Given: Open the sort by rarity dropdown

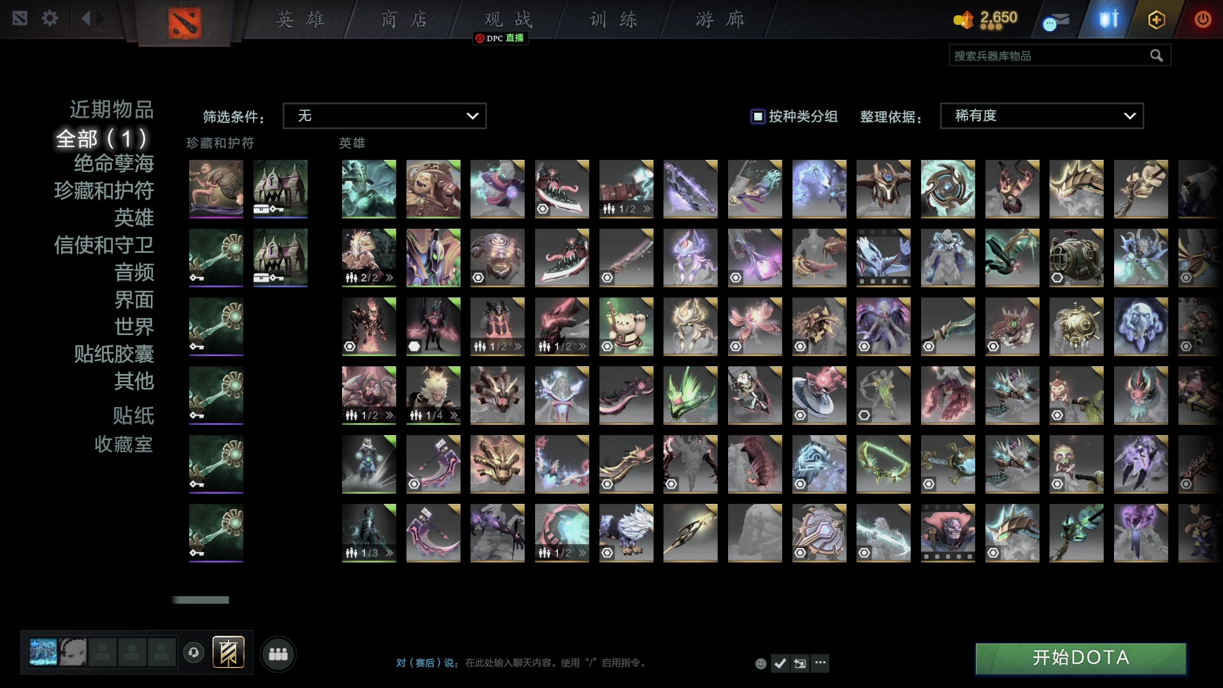Looking at the screenshot, I should pos(1042,116).
